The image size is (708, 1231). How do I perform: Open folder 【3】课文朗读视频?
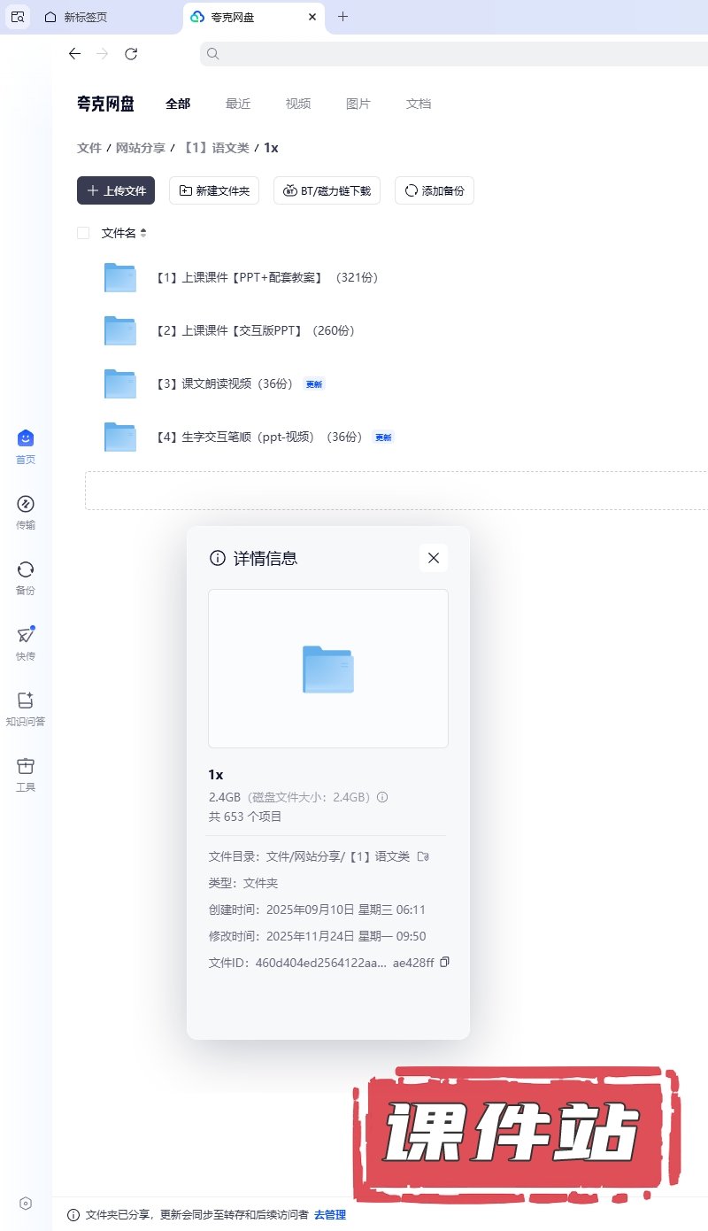[x=224, y=383]
